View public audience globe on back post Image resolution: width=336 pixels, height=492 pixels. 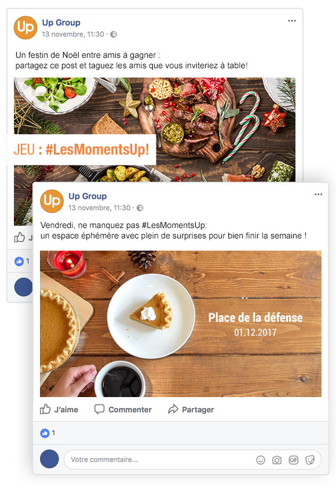pyautogui.click(x=114, y=35)
